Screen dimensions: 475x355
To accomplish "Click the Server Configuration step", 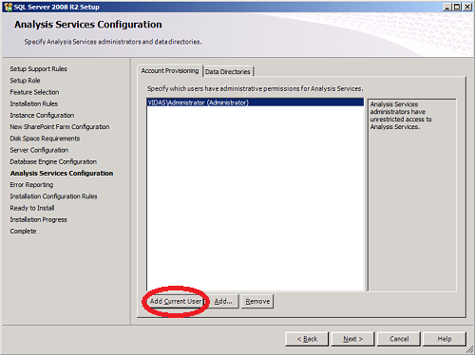I will tap(39, 150).
